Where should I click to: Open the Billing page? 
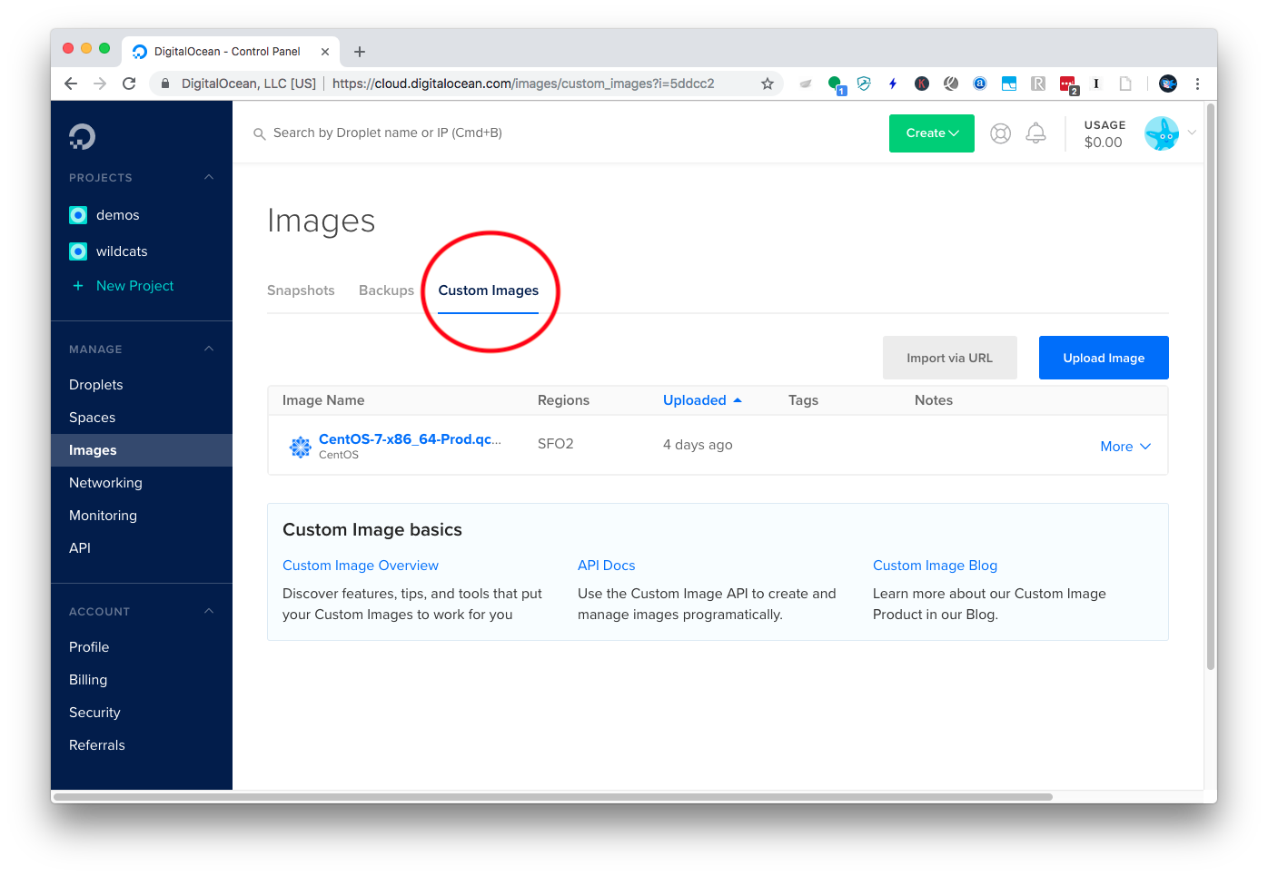[x=88, y=680]
